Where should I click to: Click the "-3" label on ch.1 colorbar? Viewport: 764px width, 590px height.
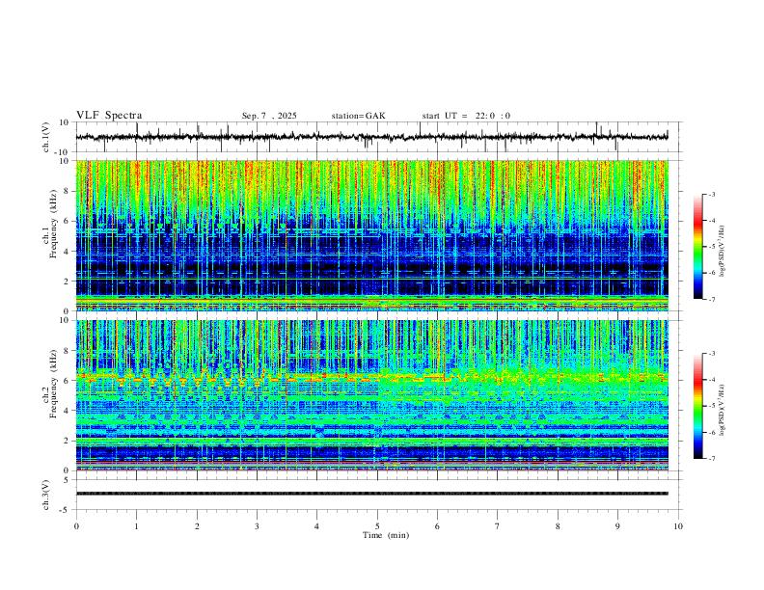(x=711, y=194)
